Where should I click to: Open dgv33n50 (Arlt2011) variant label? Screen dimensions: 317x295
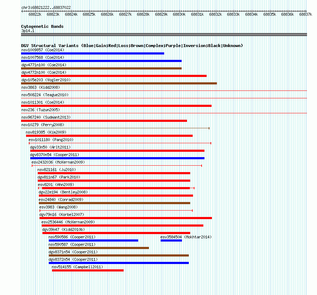pos(50,147)
